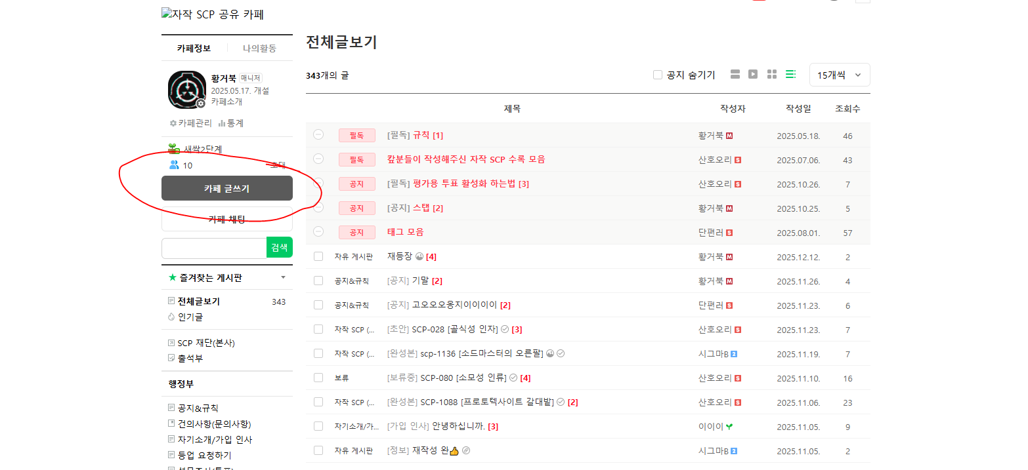The height and width of the screenshot is (470, 1028).
Task: Select the album grid view icon
Action: pos(772,75)
